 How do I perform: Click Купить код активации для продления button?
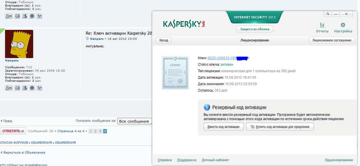(280, 127)
